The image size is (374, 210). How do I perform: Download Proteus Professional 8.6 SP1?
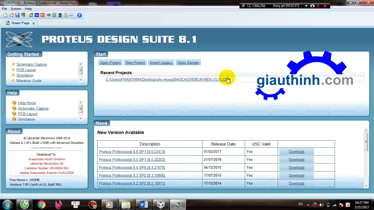point(296,152)
